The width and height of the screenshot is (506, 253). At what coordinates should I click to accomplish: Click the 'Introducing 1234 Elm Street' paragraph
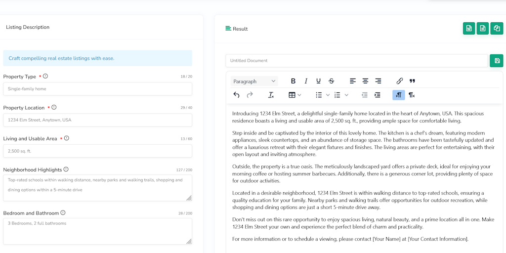pos(358,117)
